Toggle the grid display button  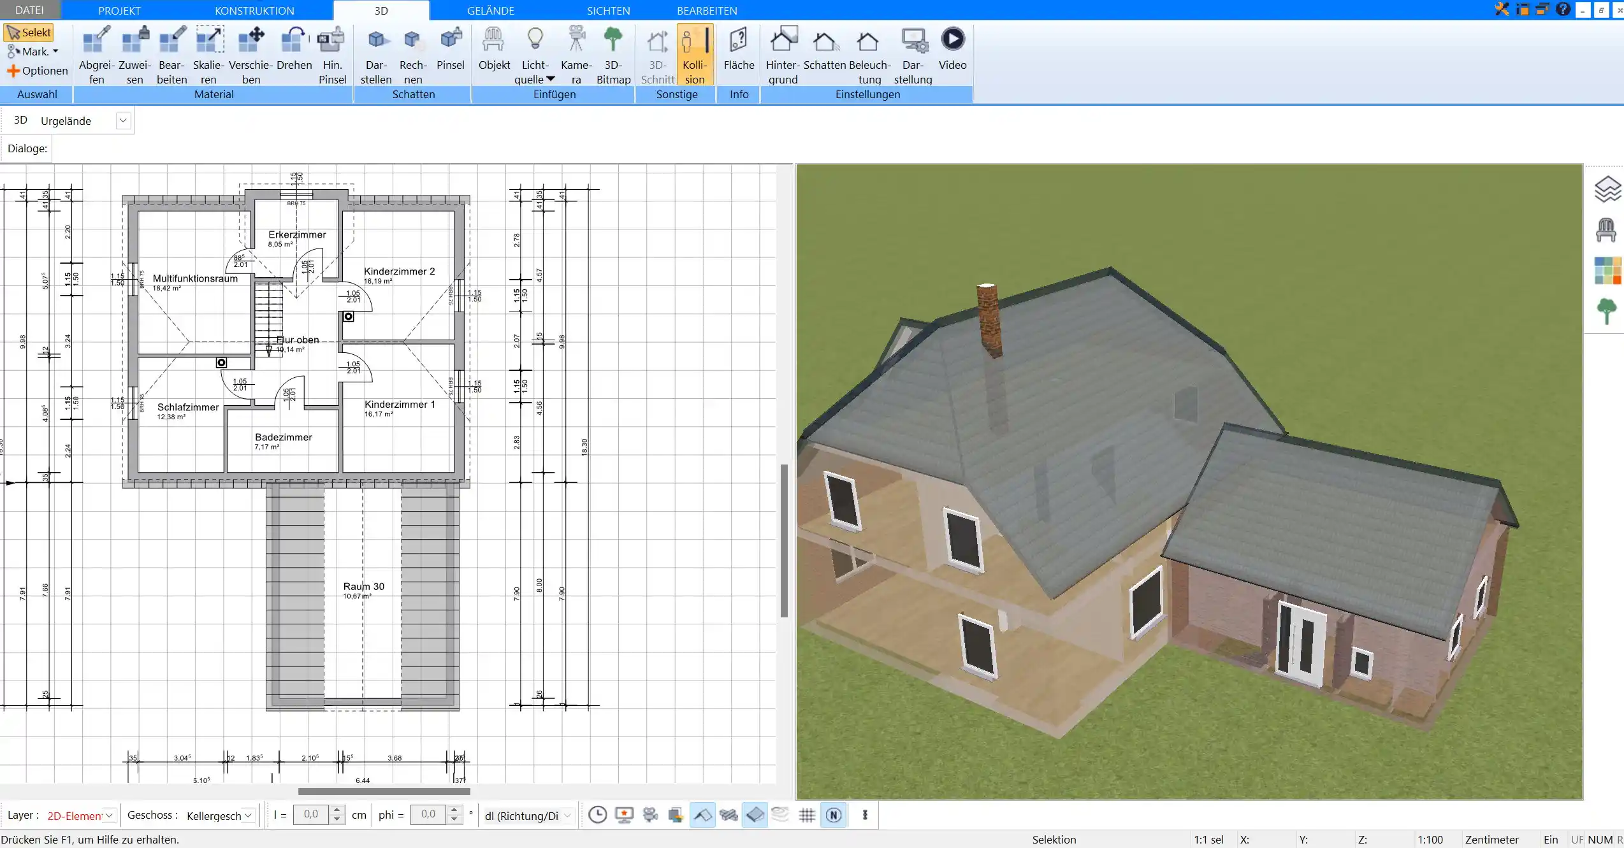pyautogui.click(x=807, y=815)
